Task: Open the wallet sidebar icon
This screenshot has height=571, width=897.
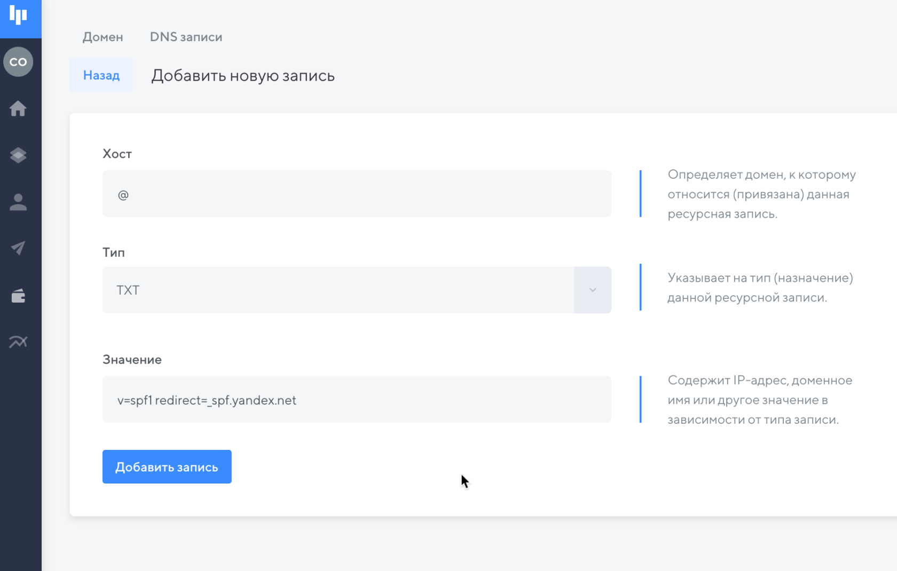Action: 18,296
